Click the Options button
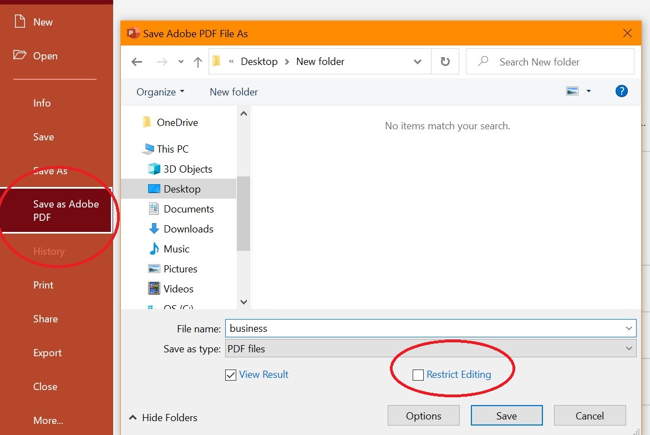650x435 pixels. coord(423,416)
